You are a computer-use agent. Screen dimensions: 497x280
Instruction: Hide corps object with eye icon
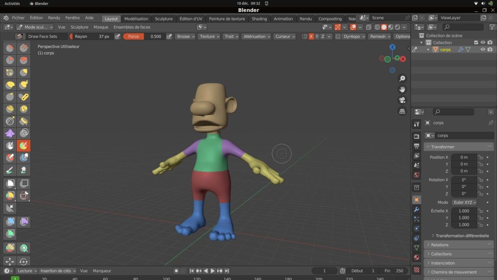pos(482,49)
